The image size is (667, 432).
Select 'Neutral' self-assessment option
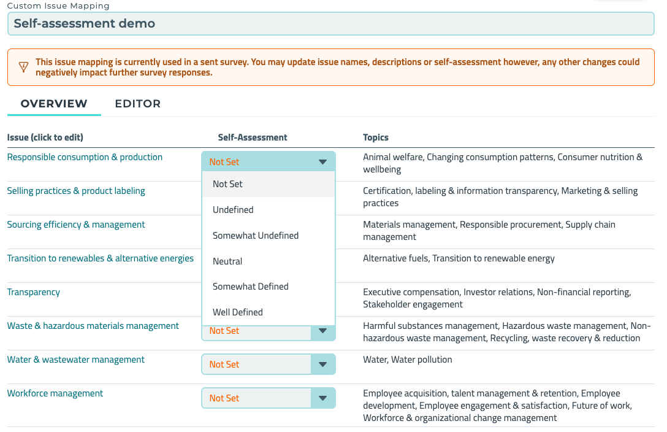tap(227, 261)
